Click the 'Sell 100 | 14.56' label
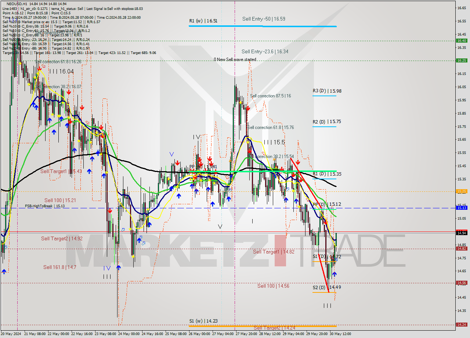 point(273,286)
